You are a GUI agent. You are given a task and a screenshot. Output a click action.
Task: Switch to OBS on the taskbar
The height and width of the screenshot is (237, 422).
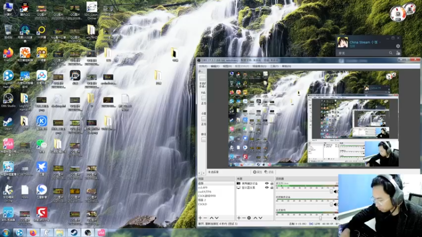(x=88, y=233)
